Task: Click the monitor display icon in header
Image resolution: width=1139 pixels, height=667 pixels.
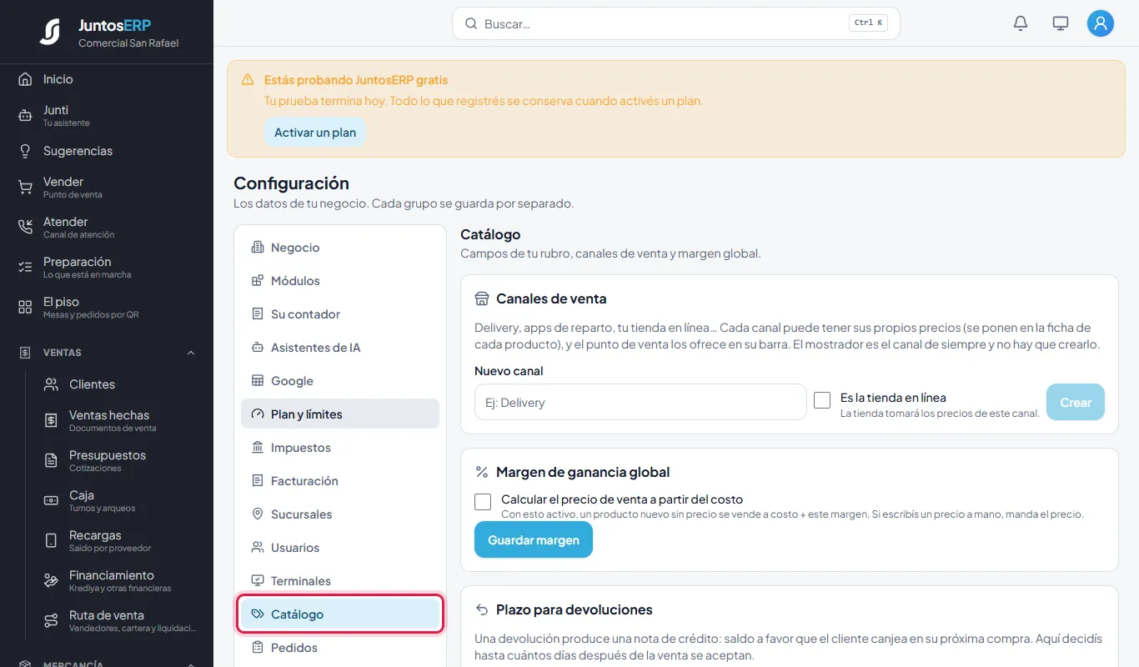Action: 1061,23
